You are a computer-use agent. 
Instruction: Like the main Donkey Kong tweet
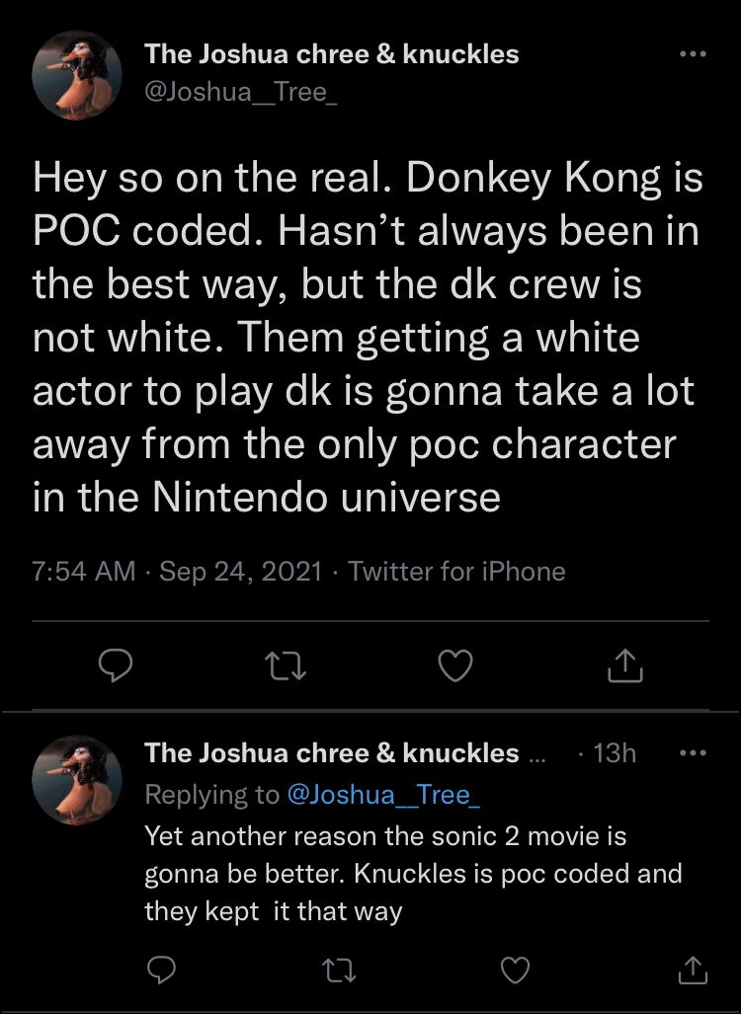455,665
